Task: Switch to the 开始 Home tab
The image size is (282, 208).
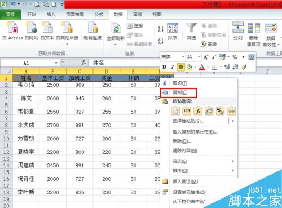Action: click(32, 14)
